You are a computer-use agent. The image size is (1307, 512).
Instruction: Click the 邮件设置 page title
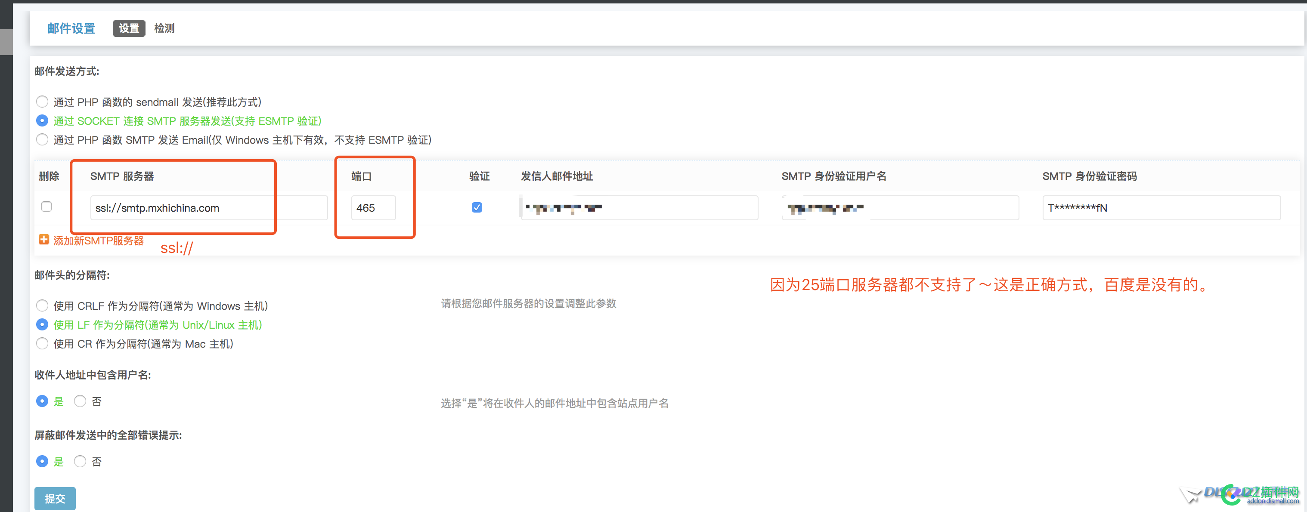coord(71,28)
